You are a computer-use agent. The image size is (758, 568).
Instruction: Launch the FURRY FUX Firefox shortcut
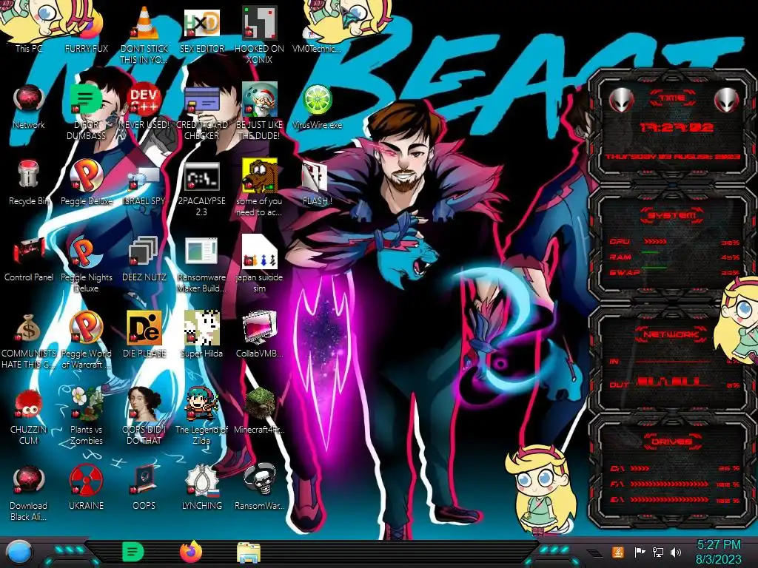tap(86, 29)
